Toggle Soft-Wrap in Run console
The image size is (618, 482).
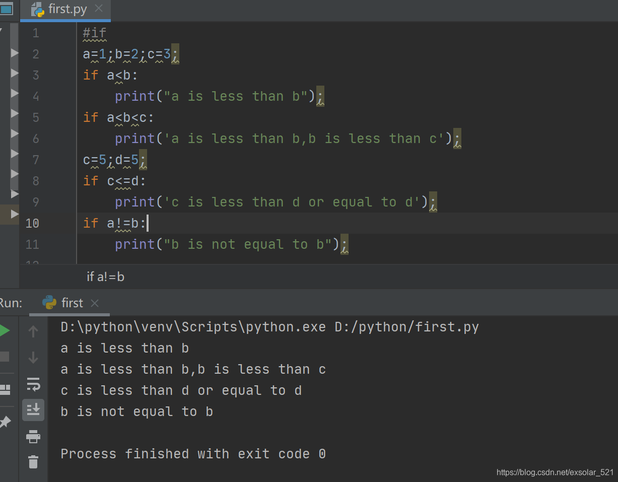tap(33, 384)
